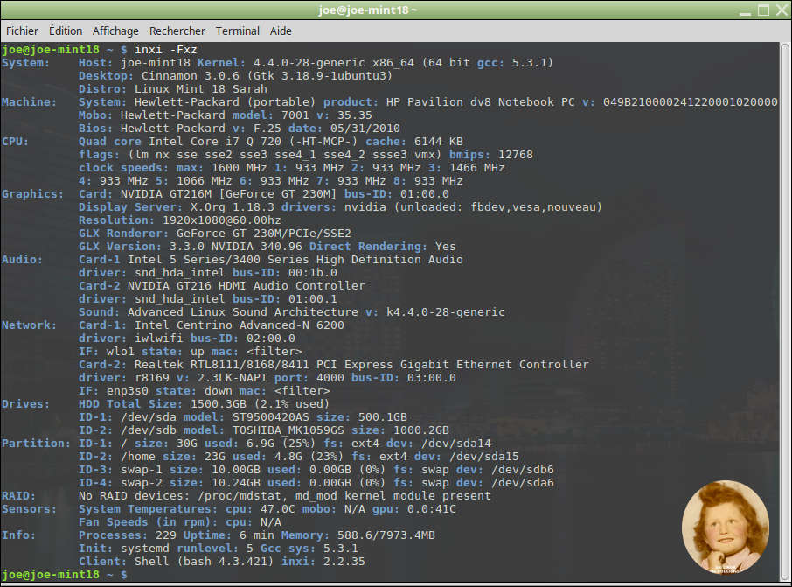Screen dimensions: 792x587
Task: Open the Terminal menu
Action: click(238, 31)
